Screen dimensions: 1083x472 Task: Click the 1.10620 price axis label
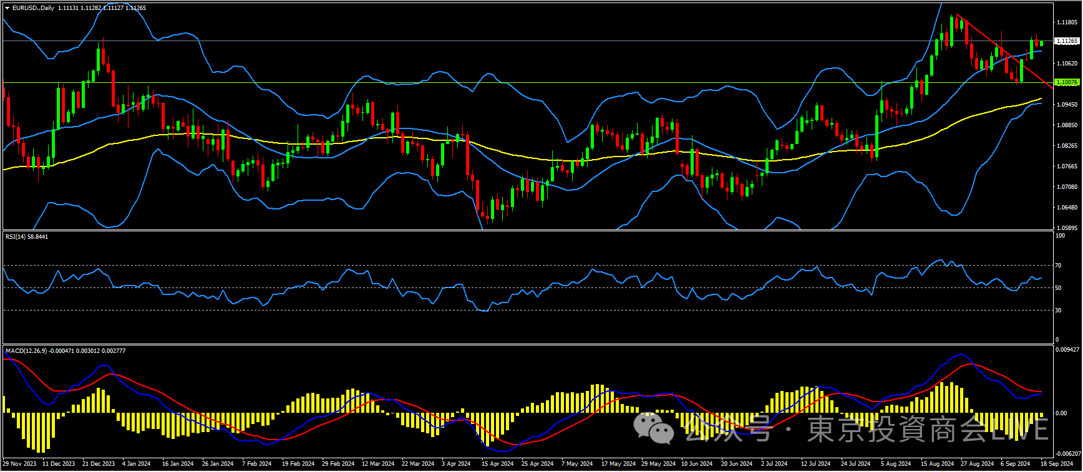click(1067, 64)
